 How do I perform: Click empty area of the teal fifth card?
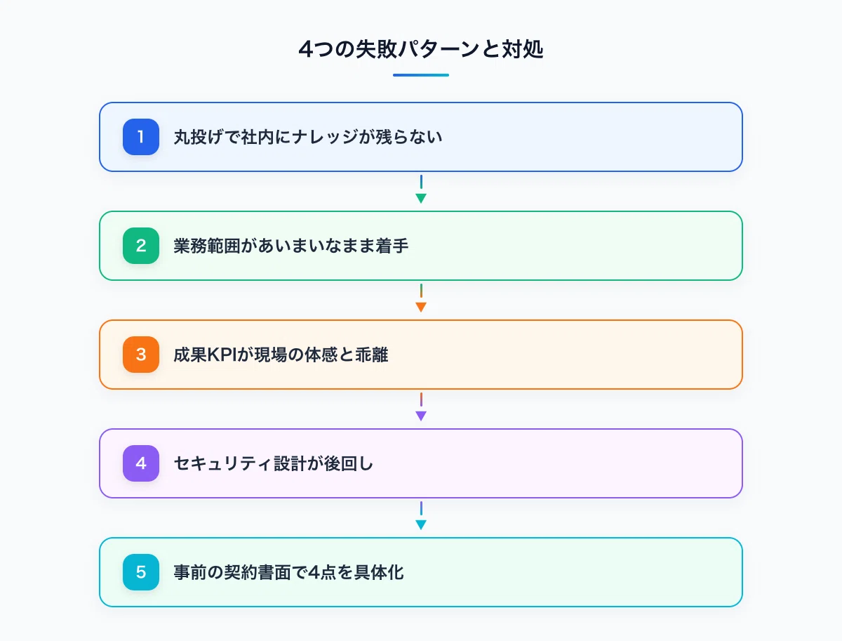pyautogui.click(x=596, y=572)
